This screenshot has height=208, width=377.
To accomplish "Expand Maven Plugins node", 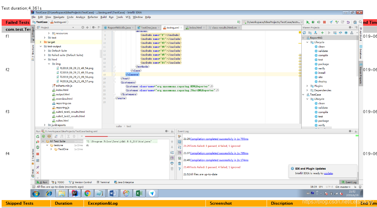I will click(307, 86).
